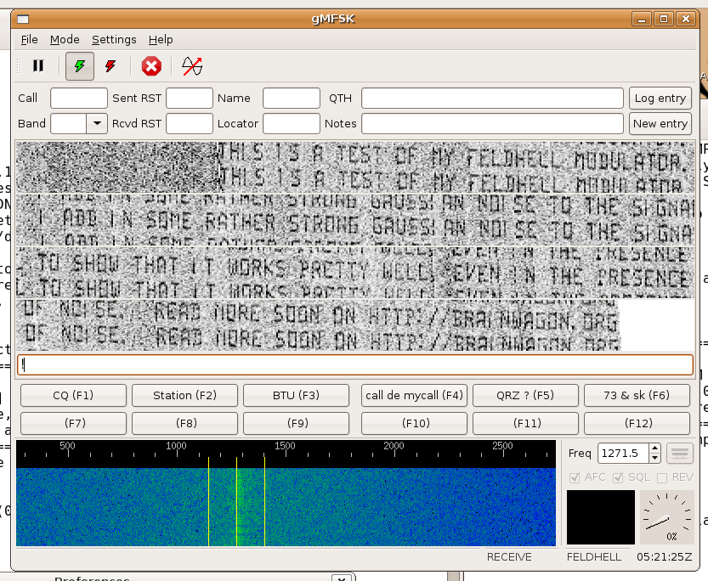This screenshot has height=581, width=708.
Task: Click the (F10) macro button
Action: click(x=414, y=424)
